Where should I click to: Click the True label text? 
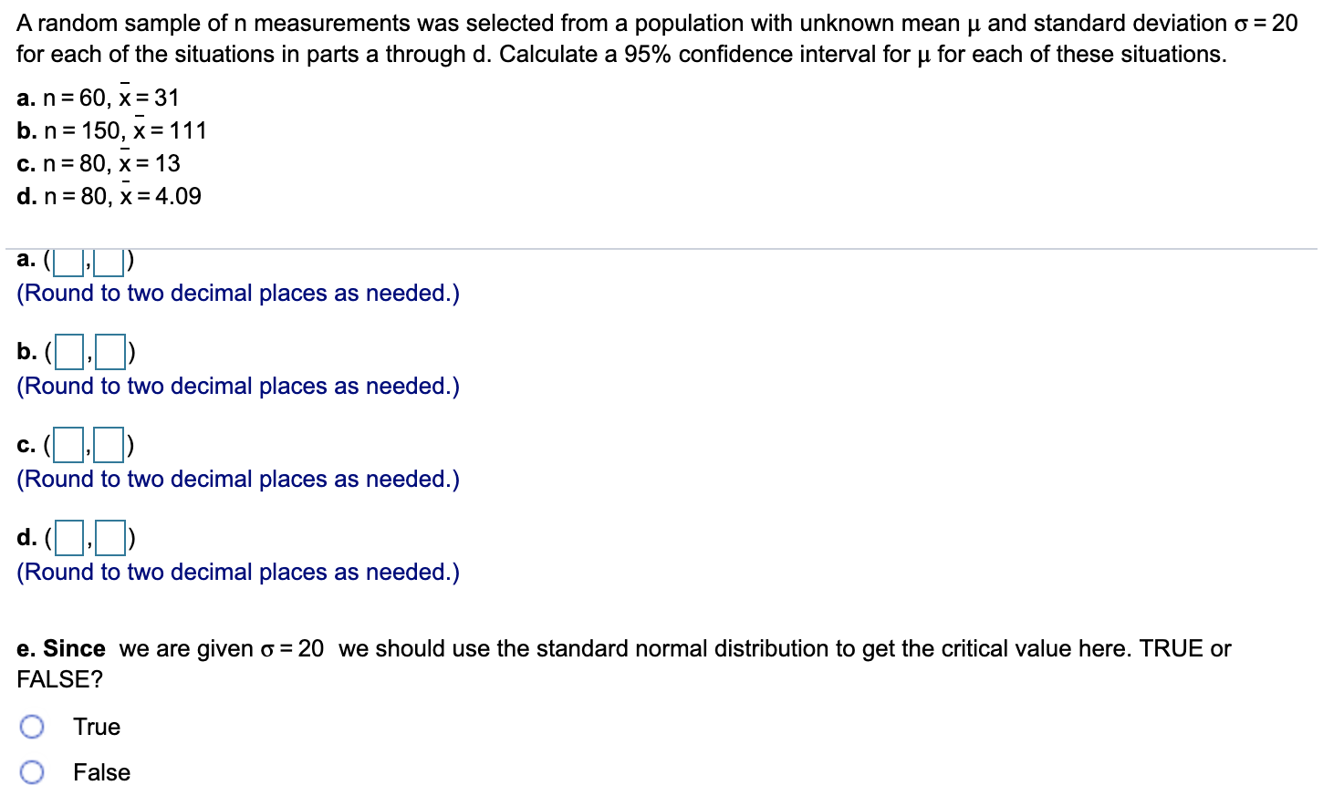tap(96, 727)
